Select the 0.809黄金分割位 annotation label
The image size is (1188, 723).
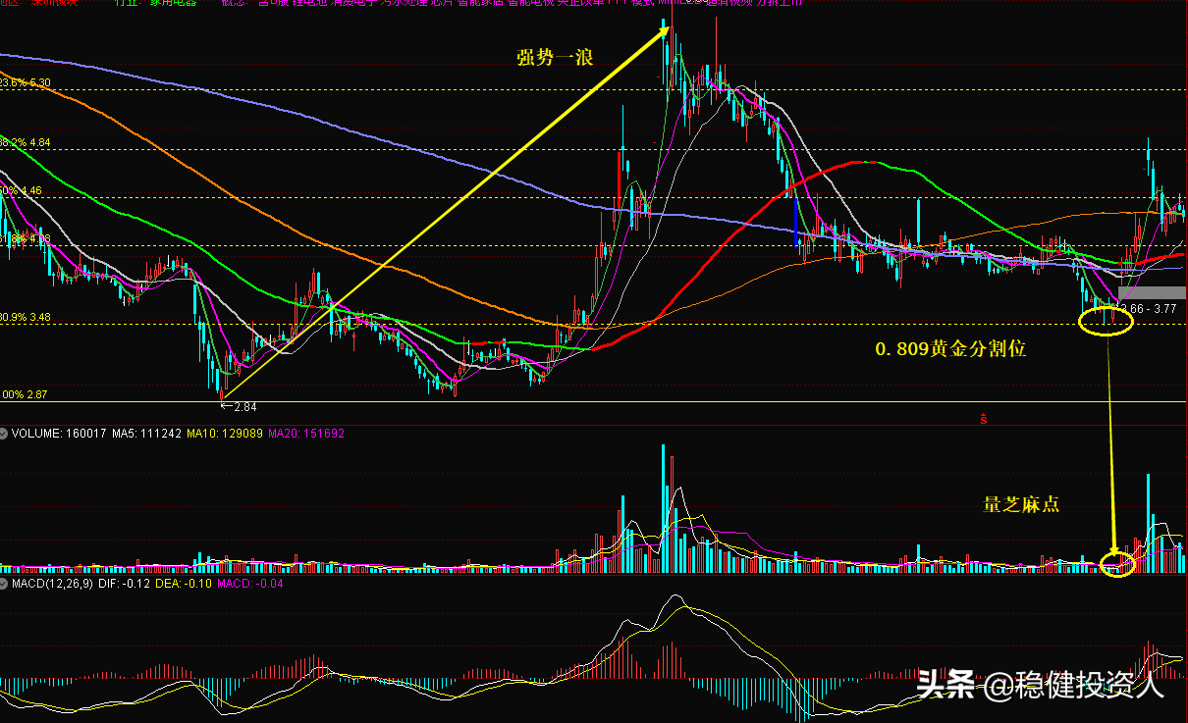click(x=950, y=348)
